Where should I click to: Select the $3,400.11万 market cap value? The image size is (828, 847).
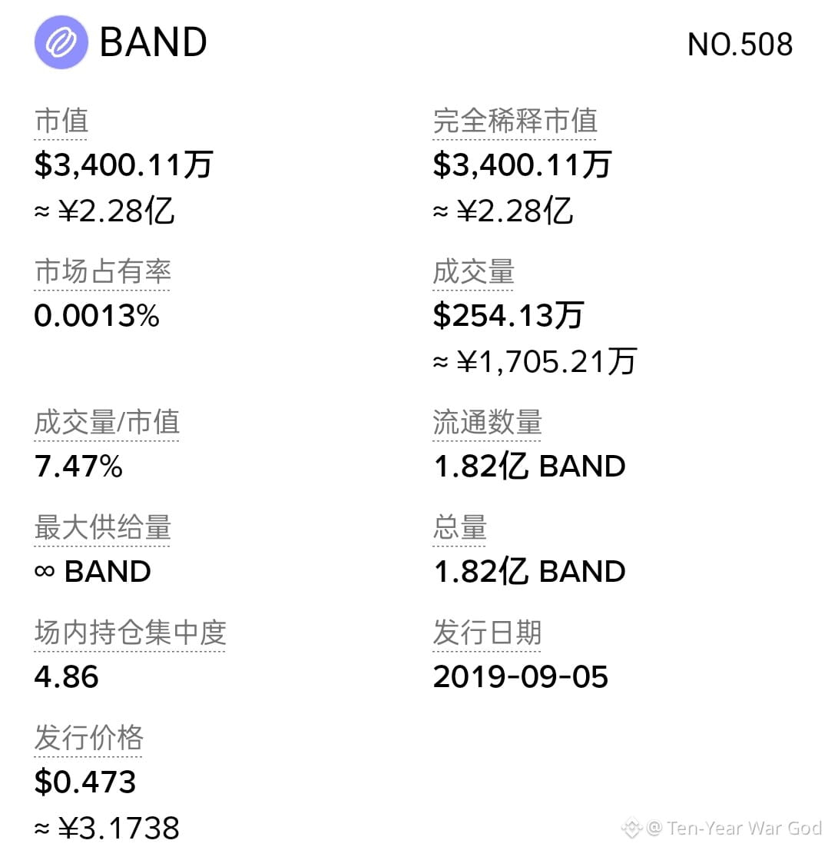[x=124, y=164]
